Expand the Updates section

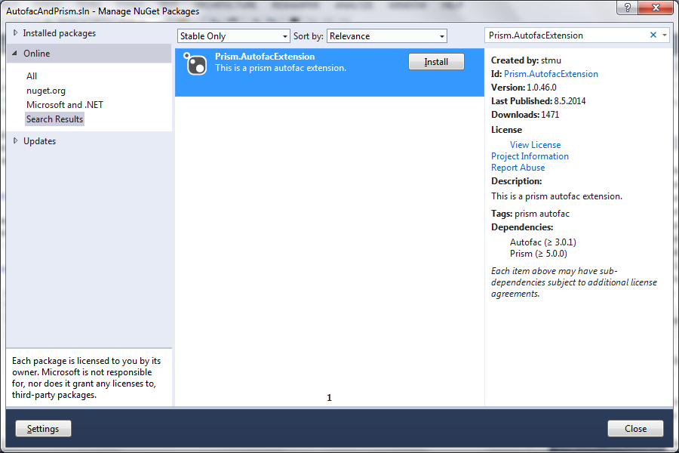click(x=16, y=141)
